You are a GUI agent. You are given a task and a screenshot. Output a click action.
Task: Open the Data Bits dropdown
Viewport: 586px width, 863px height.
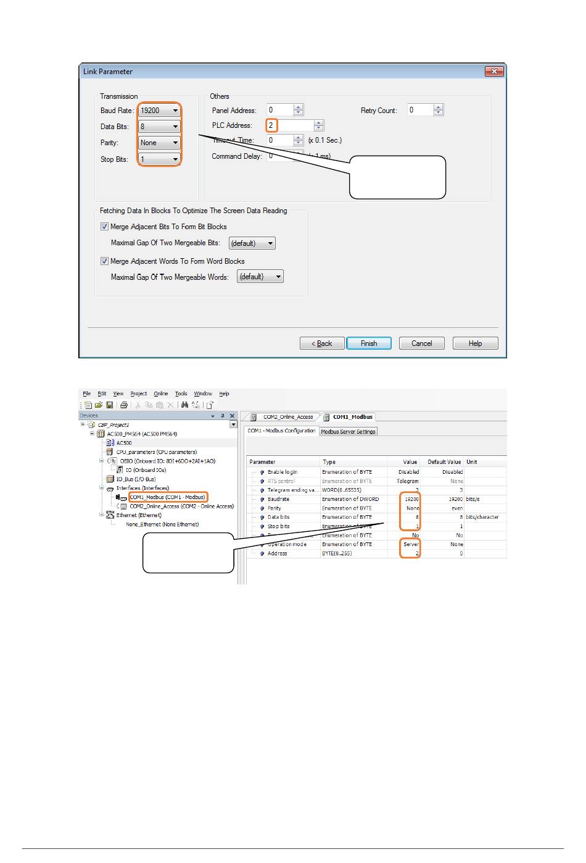pyautogui.click(x=159, y=127)
